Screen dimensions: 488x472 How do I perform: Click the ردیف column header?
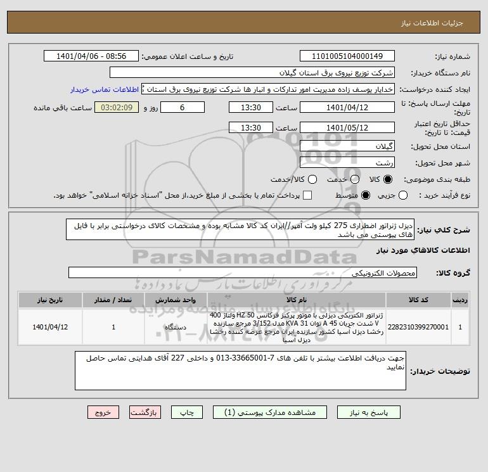click(x=460, y=300)
